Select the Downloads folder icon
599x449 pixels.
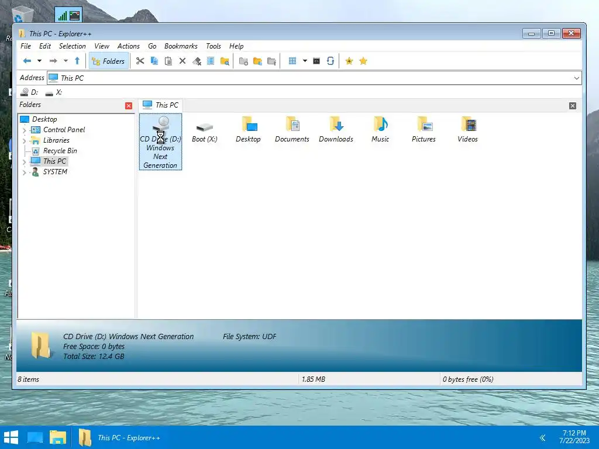click(336, 129)
